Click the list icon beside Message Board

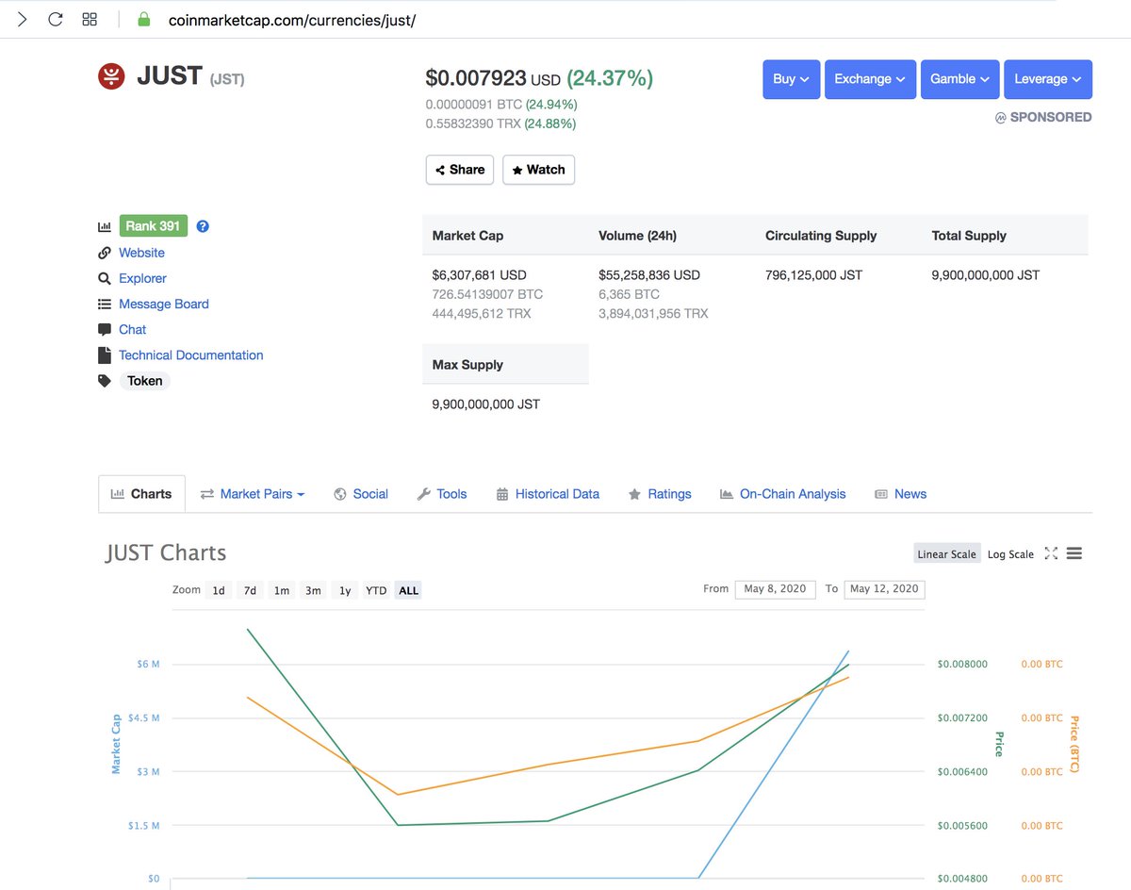click(x=105, y=304)
